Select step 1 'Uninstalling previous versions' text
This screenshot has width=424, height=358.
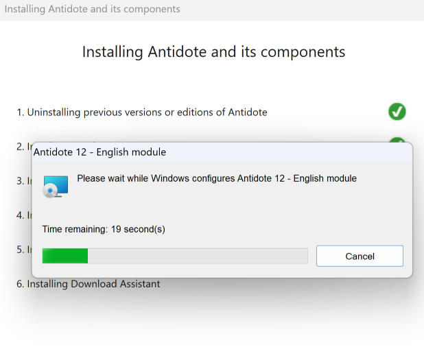pos(142,112)
